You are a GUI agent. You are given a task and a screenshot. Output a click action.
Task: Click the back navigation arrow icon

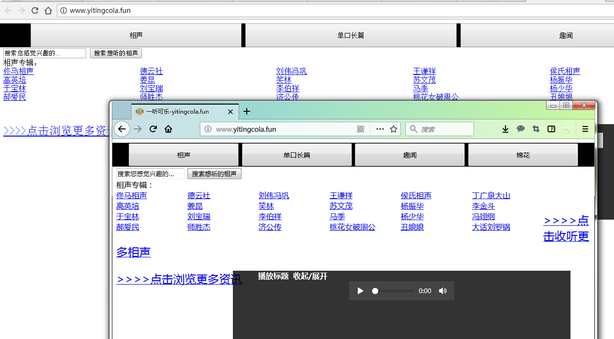[x=122, y=129]
